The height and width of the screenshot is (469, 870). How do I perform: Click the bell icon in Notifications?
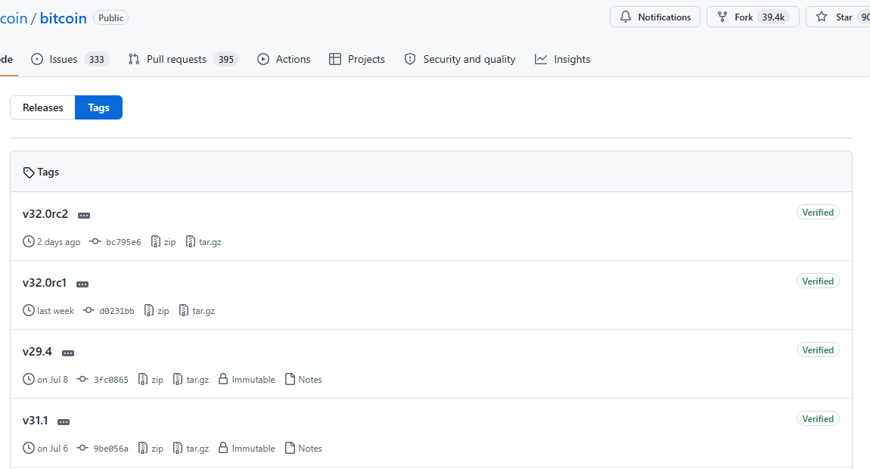(x=626, y=17)
